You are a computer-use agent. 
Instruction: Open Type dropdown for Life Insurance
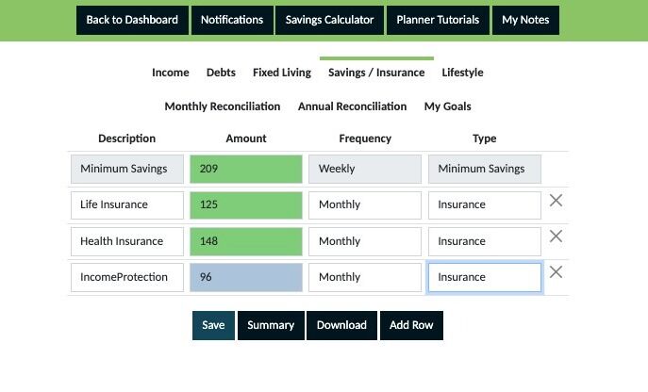[484, 205]
